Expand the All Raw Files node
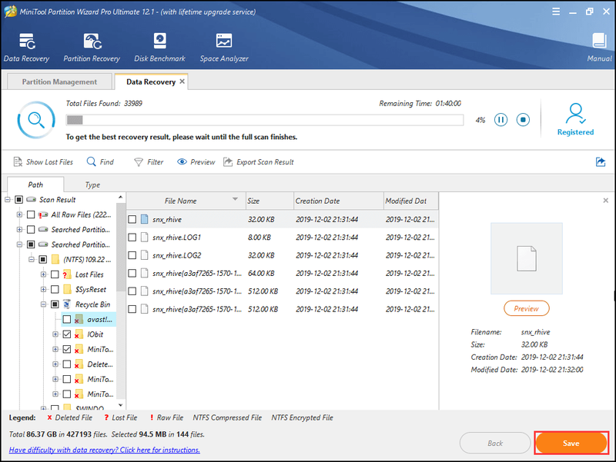Screen dimensions: 616x462 (x=19, y=214)
